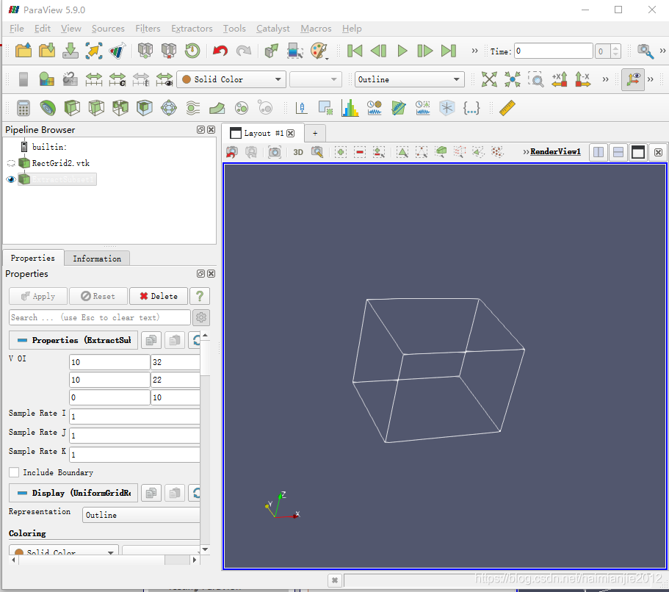Toggle visibility eye of RectGrid2.vtk
The image size is (669, 592).
pos(11,163)
